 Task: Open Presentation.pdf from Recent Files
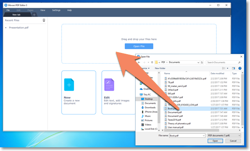tap(18, 27)
